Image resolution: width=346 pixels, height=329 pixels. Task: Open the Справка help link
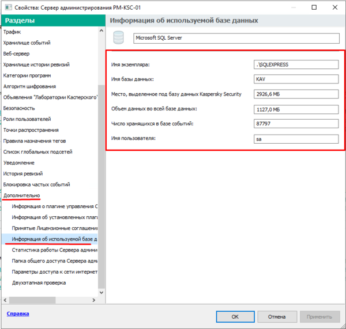[x=18, y=313]
